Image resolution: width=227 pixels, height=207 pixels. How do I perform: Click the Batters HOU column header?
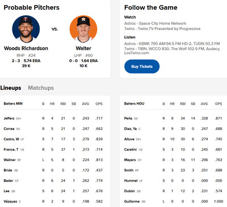[x=134, y=103]
